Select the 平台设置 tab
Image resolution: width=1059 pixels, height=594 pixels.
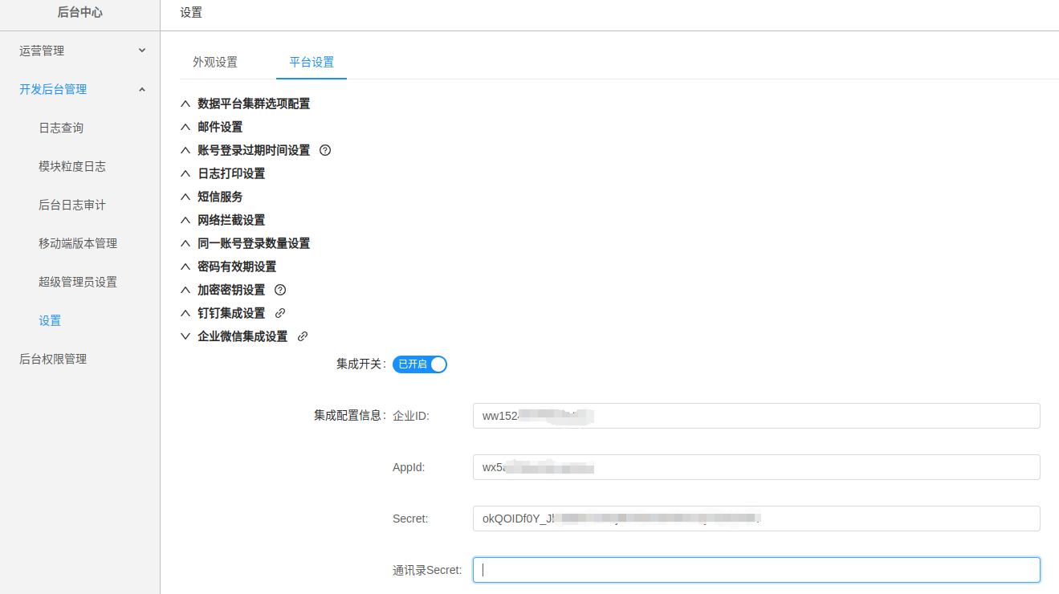coord(312,62)
